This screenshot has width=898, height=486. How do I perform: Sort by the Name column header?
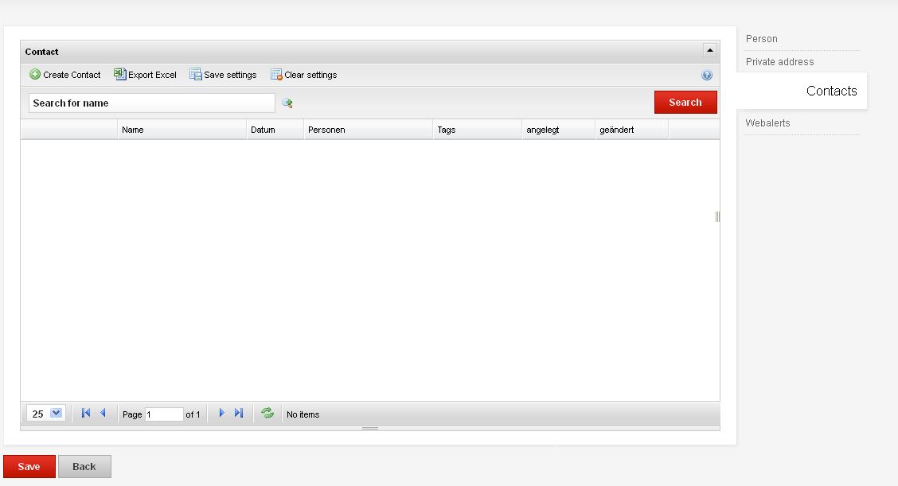[182, 130]
